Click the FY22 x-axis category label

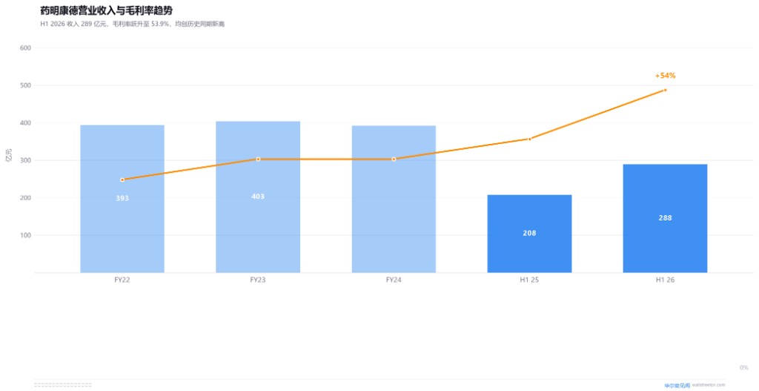tap(122, 280)
